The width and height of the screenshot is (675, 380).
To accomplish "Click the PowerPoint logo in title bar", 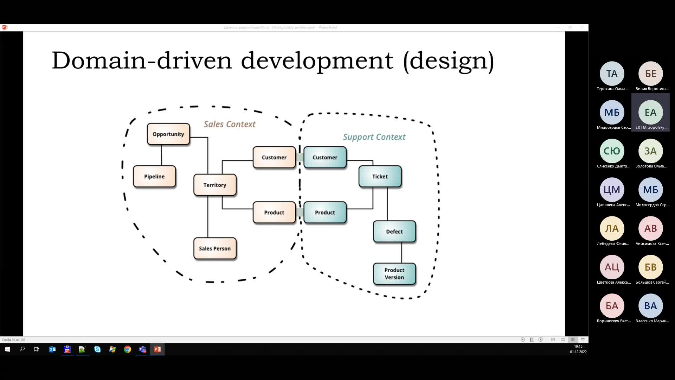I will 5,27.
